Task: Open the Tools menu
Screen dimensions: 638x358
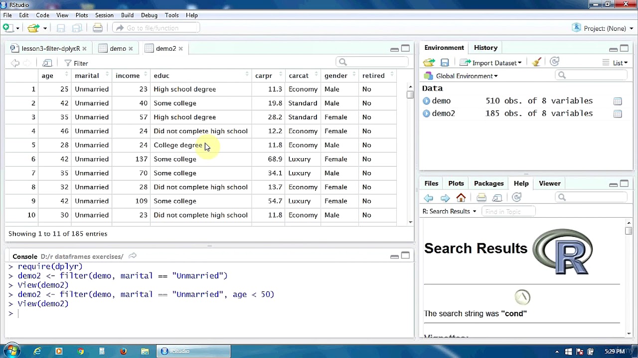Action: 172,15
